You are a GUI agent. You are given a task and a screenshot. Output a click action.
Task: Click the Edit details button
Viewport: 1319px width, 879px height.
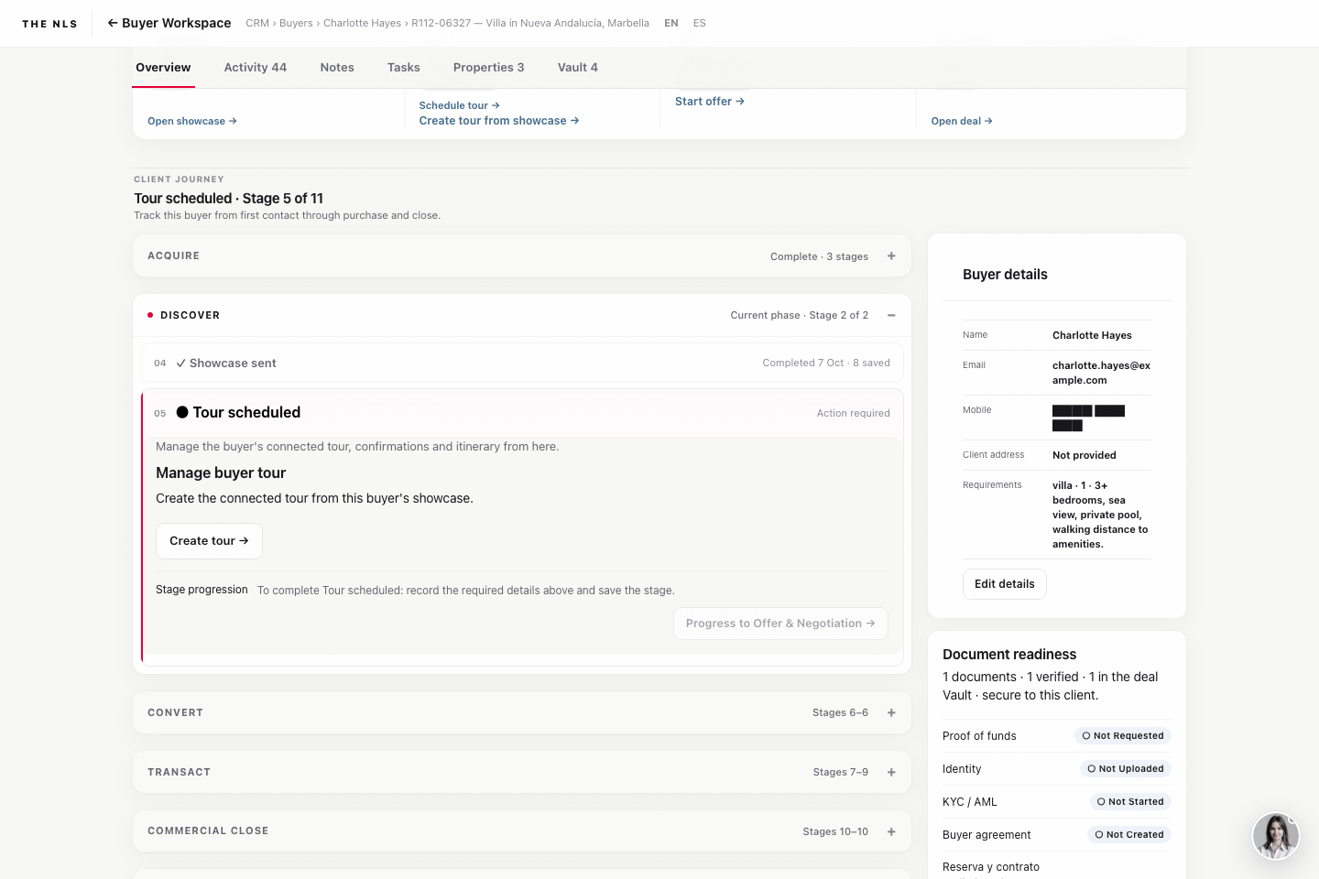pos(1004,584)
